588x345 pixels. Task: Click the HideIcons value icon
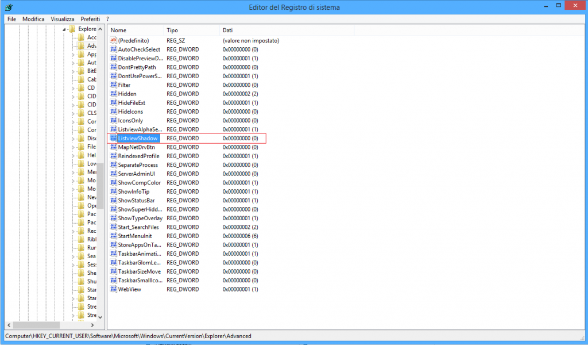coord(113,112)
